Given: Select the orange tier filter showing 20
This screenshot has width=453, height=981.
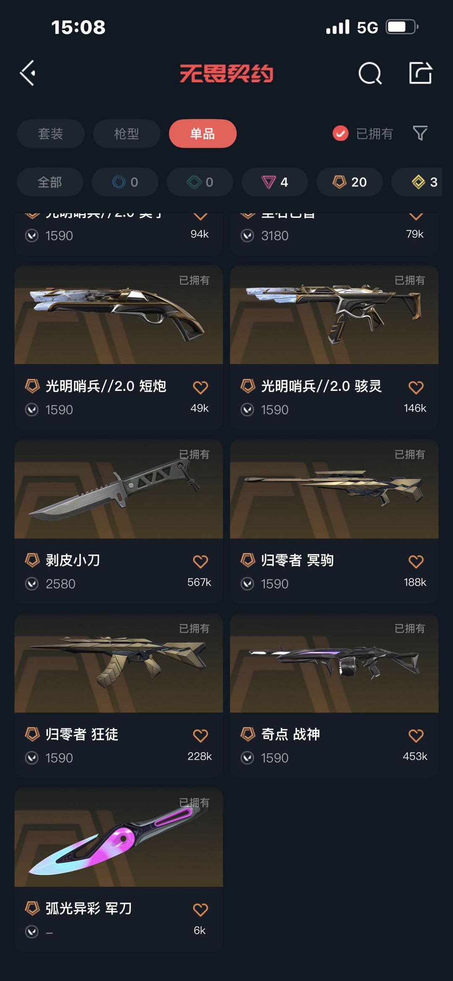Looking at the screenshot, I should click(x=349, y=182).
